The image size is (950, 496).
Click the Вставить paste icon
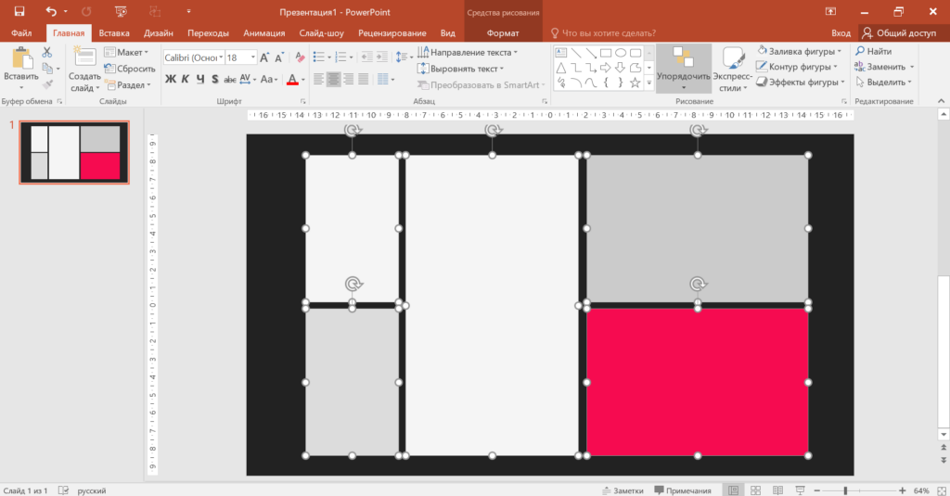click(21, 59)
